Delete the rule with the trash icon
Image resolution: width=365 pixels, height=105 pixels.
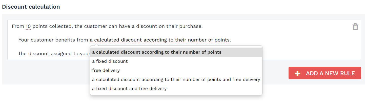[355, 27]
